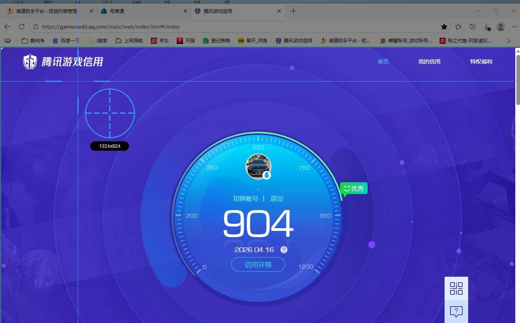Open the browser favorites list icon
520x323 pixels.
pos(458,27)
